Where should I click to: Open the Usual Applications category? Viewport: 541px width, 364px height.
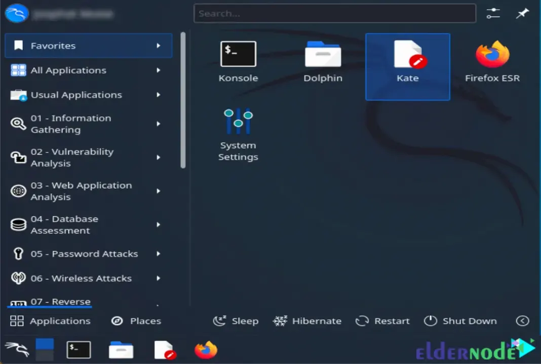point(89,95)
